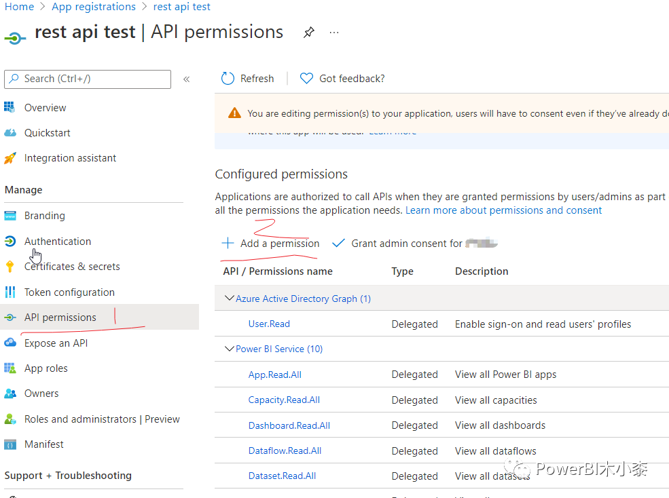Select API permissions in the sidebar
669x498 pixels.
pyautogui.click(x=60, y=318)
